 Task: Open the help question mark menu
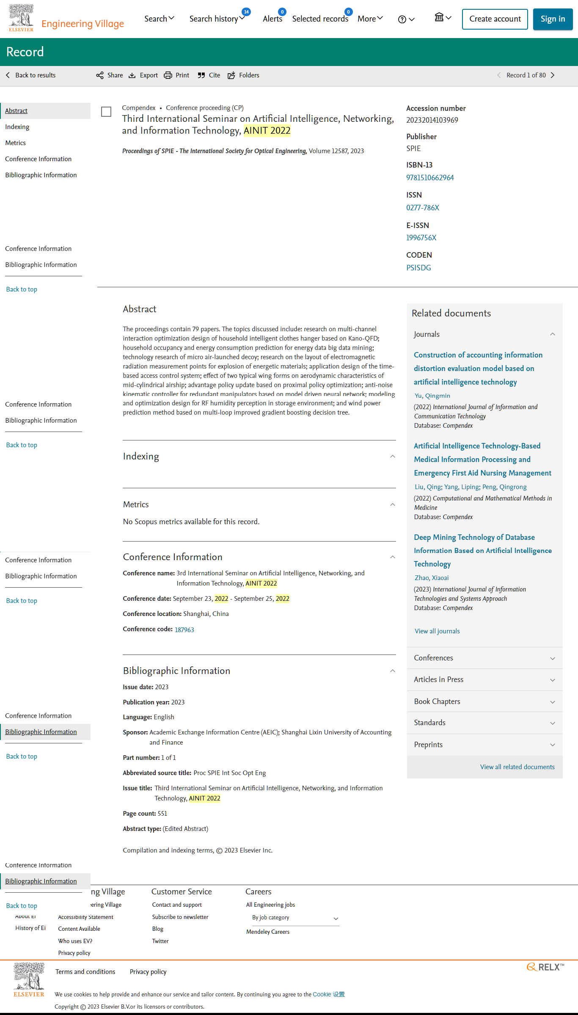click(406, 19)
